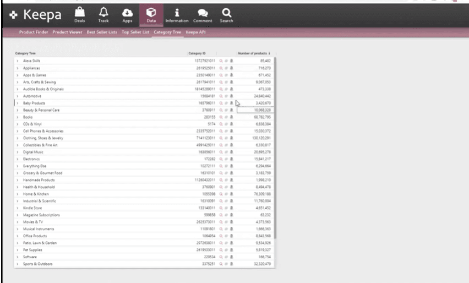Expand the Home & Kitchen category

click(x=18, y=194)
